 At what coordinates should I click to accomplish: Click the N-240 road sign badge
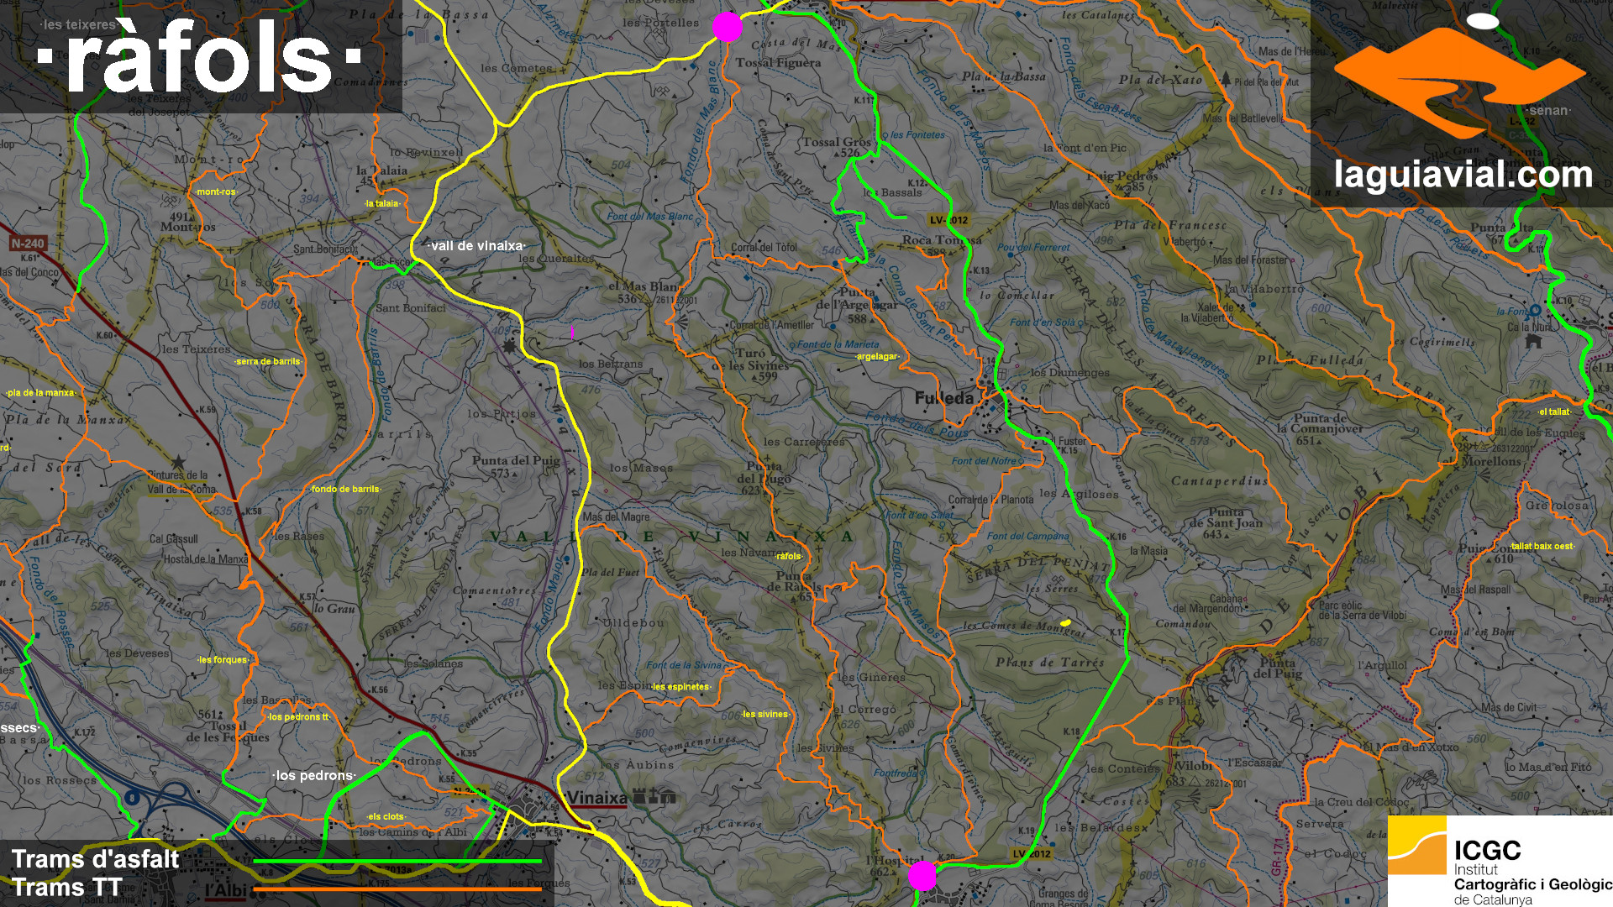(28, 244)
